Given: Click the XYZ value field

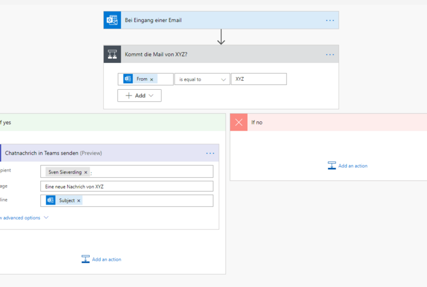Looking at the screenshot, I should pyautogui.click(x=259, y=79).
